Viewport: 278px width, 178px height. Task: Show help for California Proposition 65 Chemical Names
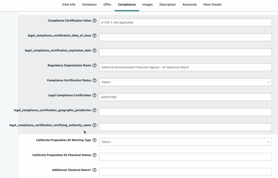(95, 155)
